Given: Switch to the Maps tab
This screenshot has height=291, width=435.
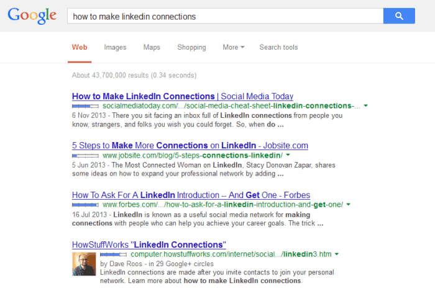Looking at the screenshot, I should 152,47.
